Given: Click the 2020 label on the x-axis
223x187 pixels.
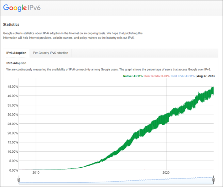Looking at the screenshot, I should pos(166,172).
